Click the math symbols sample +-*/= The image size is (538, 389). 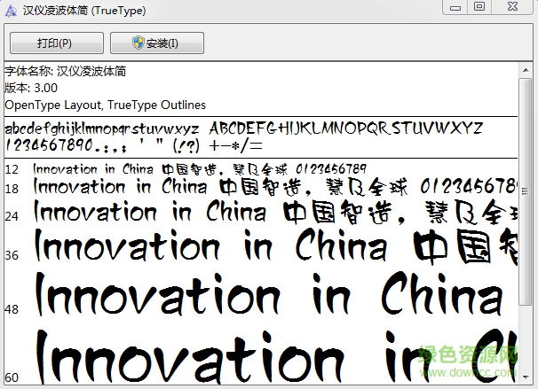pyautogui.click(x=236, y=146)
